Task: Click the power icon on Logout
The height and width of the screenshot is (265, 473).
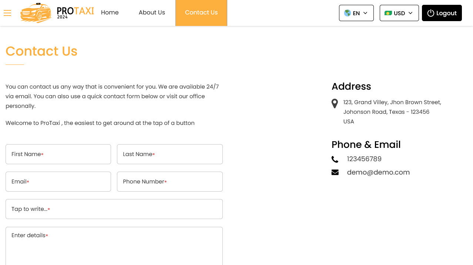Action: click(430, 13)
